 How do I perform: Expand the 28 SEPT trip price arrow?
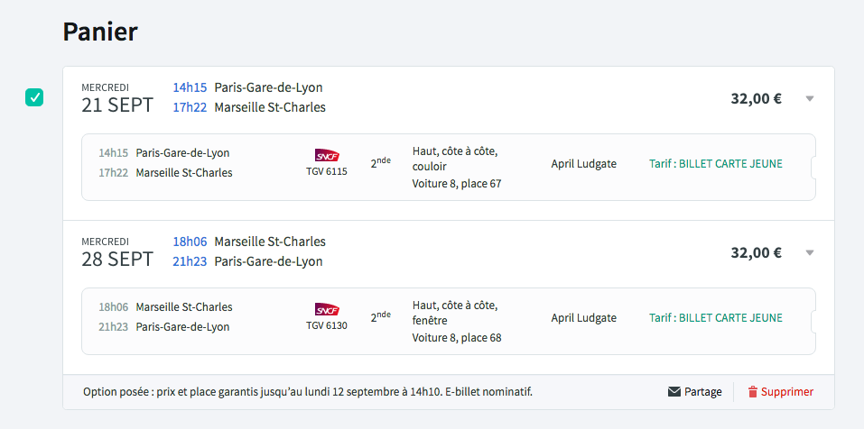pyautogui.click(x=810, y=252)
